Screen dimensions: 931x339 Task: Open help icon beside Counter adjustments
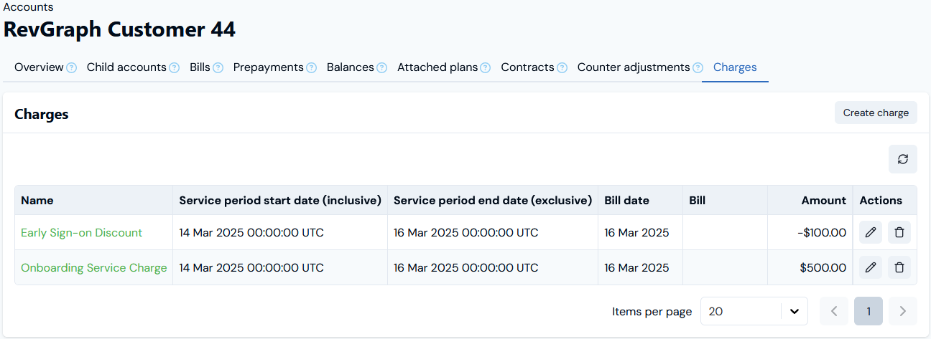pyautogui.click(x=698, y=68)
